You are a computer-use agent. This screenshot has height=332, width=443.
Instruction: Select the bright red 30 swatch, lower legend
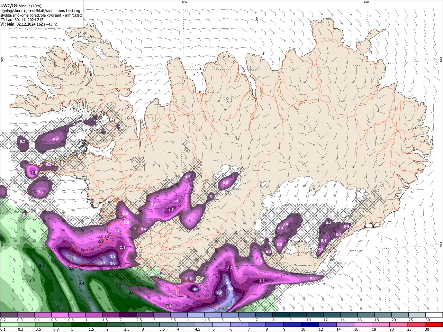(434, 324)
